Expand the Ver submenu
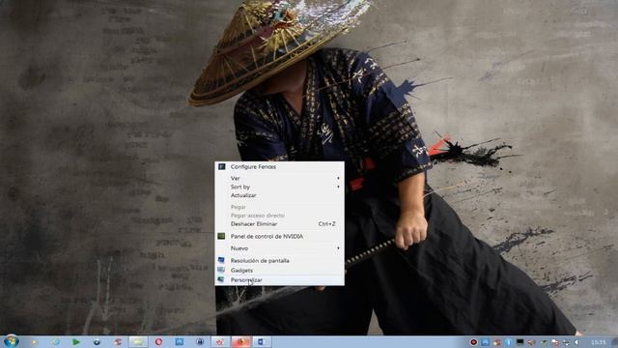 (x=279, y=178)
